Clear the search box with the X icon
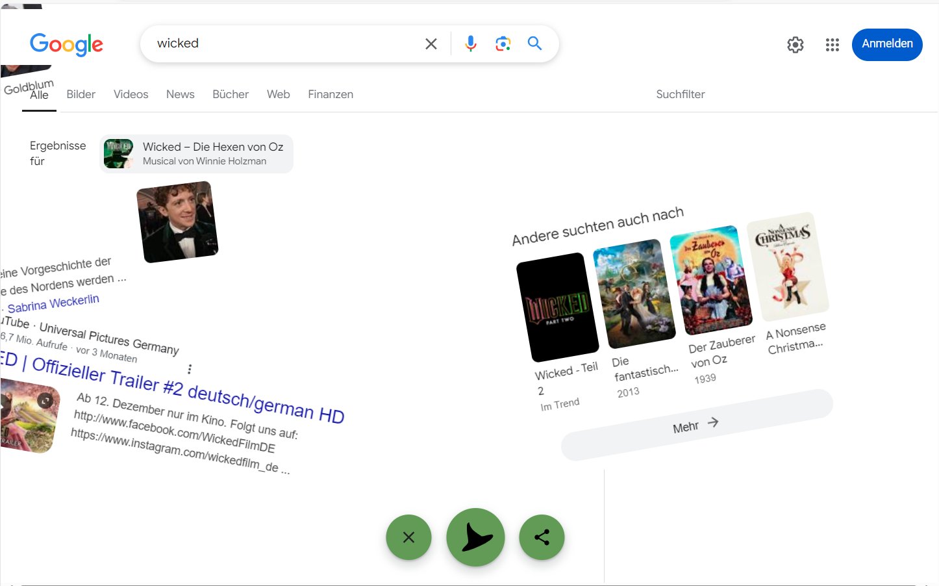 pyautogui.click(x=431, y=44)
